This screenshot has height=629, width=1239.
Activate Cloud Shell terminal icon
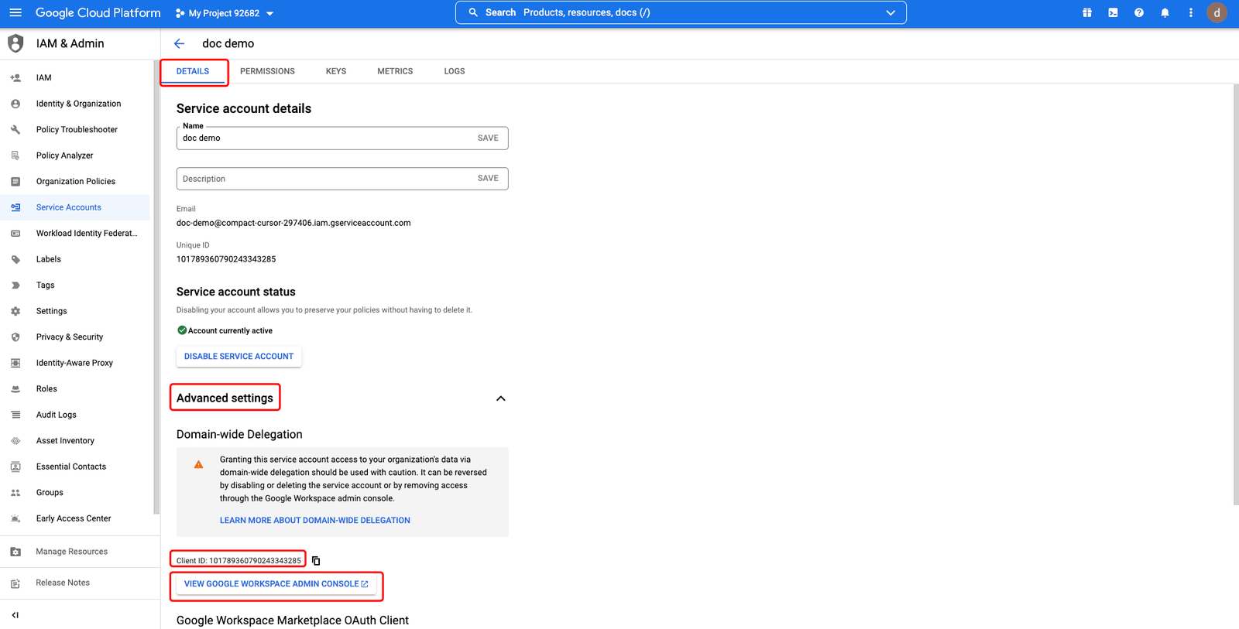click(x=1113, y=13)
